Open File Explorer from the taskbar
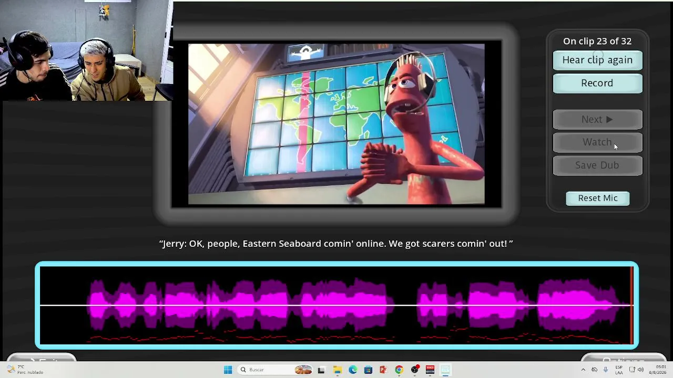Image resolution: width=673 pixels, height=378 pixels. (x=337, y=370)
